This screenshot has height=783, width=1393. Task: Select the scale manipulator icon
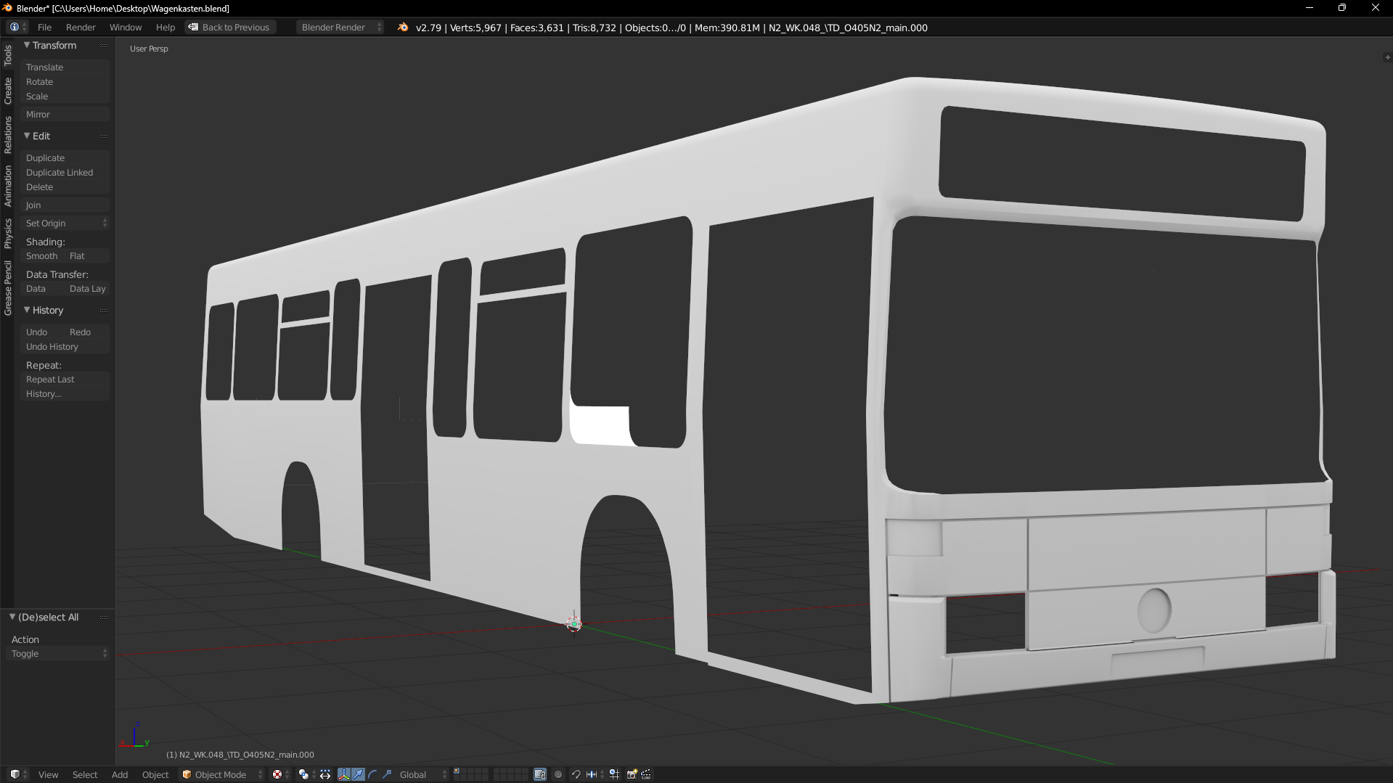pos(387,774)
